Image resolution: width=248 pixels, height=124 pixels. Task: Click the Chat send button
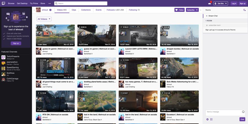click(x=242, y=119)
